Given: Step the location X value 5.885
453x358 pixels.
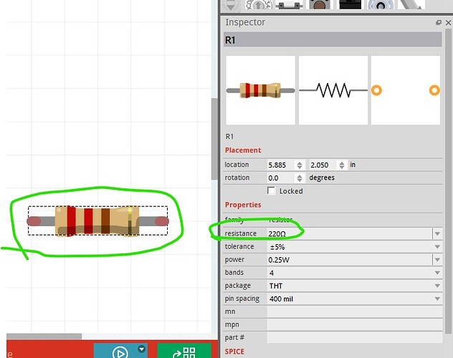Looking at the screenshot, I should pyautogui.click(x=300, y=165).
